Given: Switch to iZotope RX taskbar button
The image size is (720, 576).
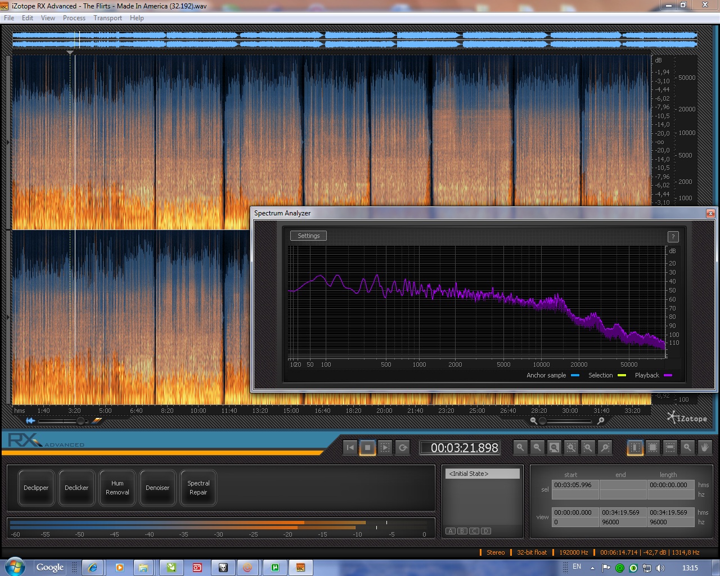Looking at the screenshot, I should coord(300,568).
